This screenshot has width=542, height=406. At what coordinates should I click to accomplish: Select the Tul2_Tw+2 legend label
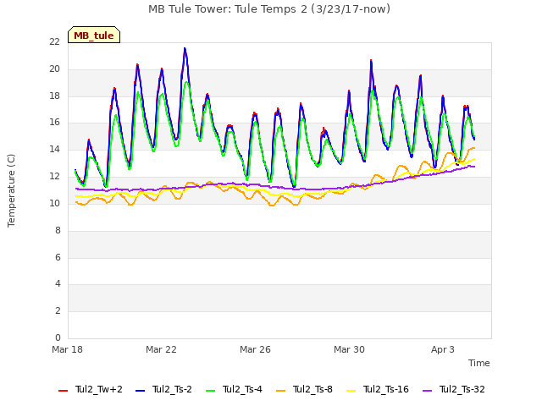coord(99,389)
